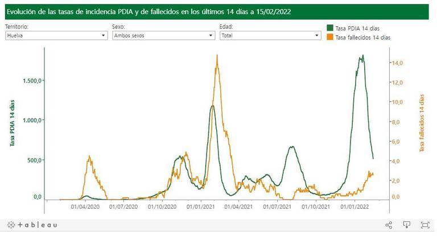Click the right axis title Tasa fallecidos 14 días

coord(422,123)
